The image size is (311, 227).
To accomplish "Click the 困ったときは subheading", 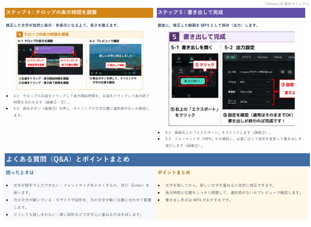I will coord(20,173).
